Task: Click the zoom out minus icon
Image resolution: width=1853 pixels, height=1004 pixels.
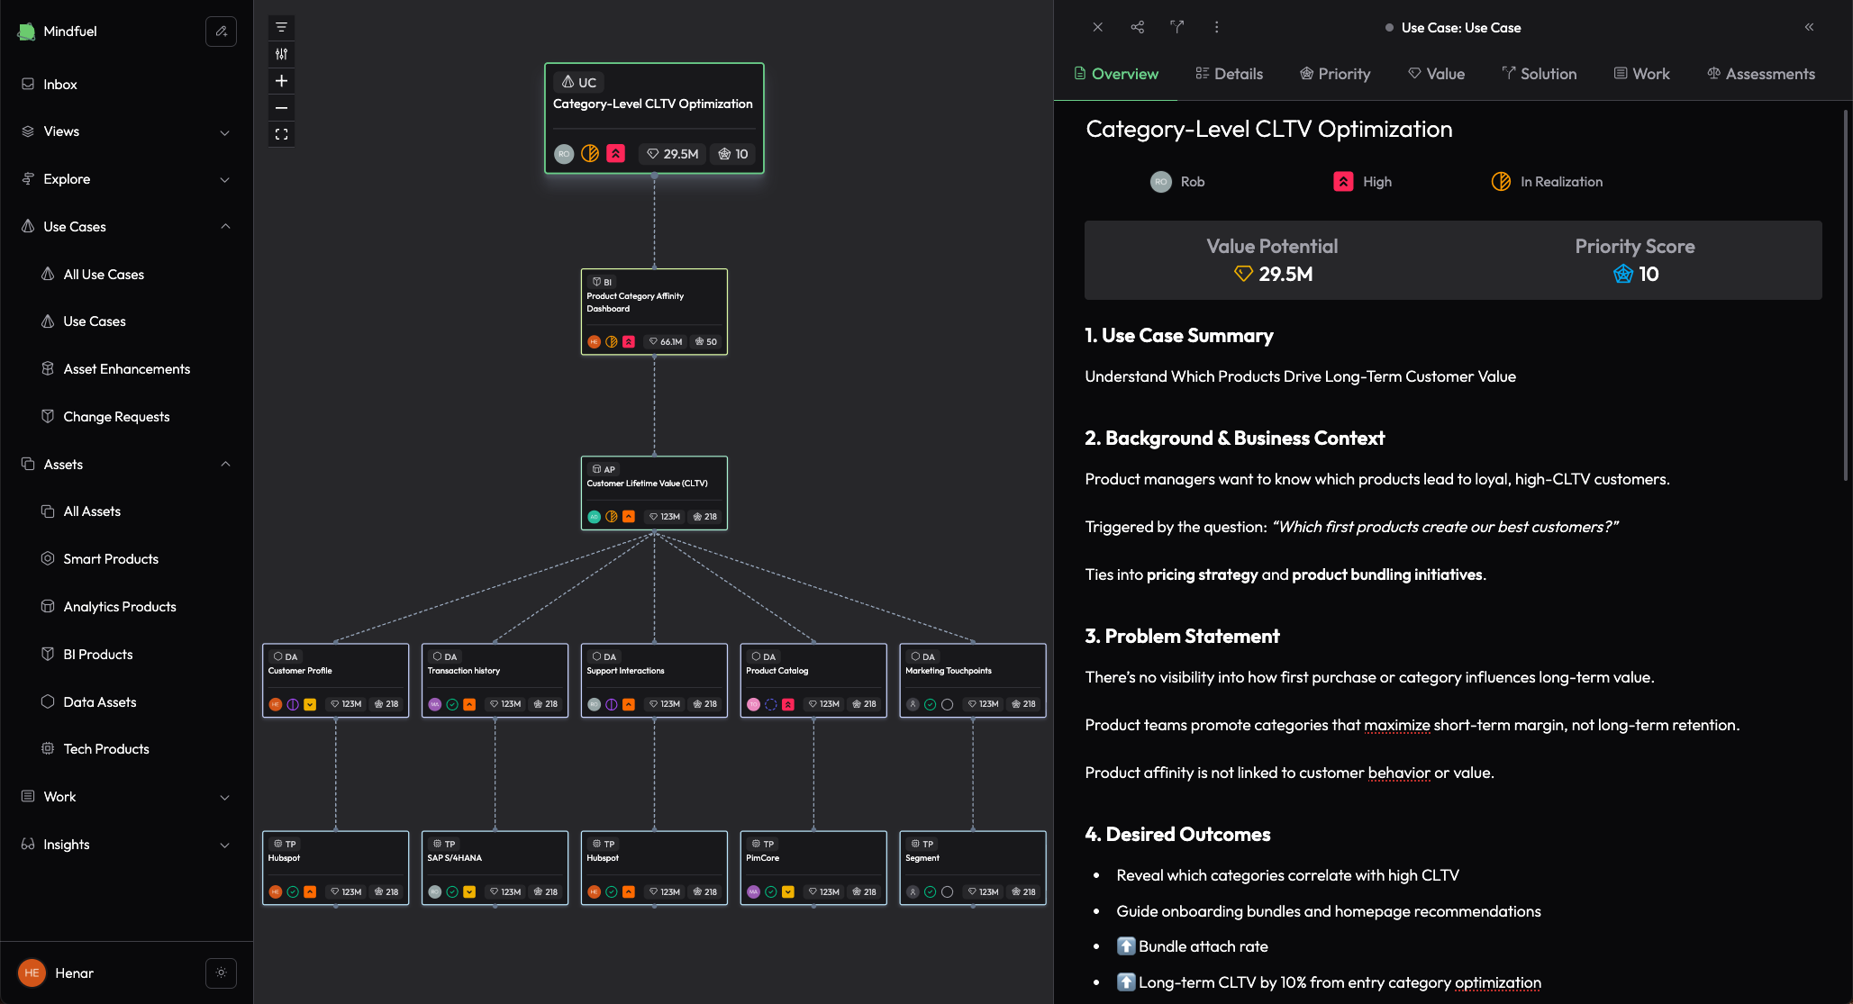Action: (x=281, y=108)
